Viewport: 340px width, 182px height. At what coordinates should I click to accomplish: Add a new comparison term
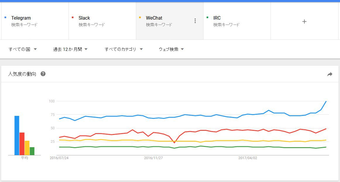click(304, 21)
